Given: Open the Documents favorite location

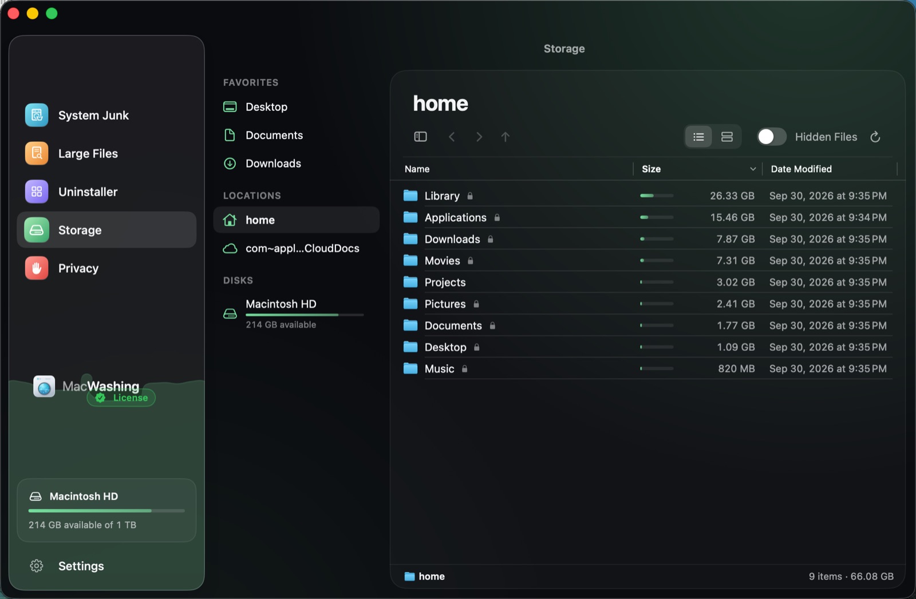Looking at the screenshot, I should tap(296, 135).
